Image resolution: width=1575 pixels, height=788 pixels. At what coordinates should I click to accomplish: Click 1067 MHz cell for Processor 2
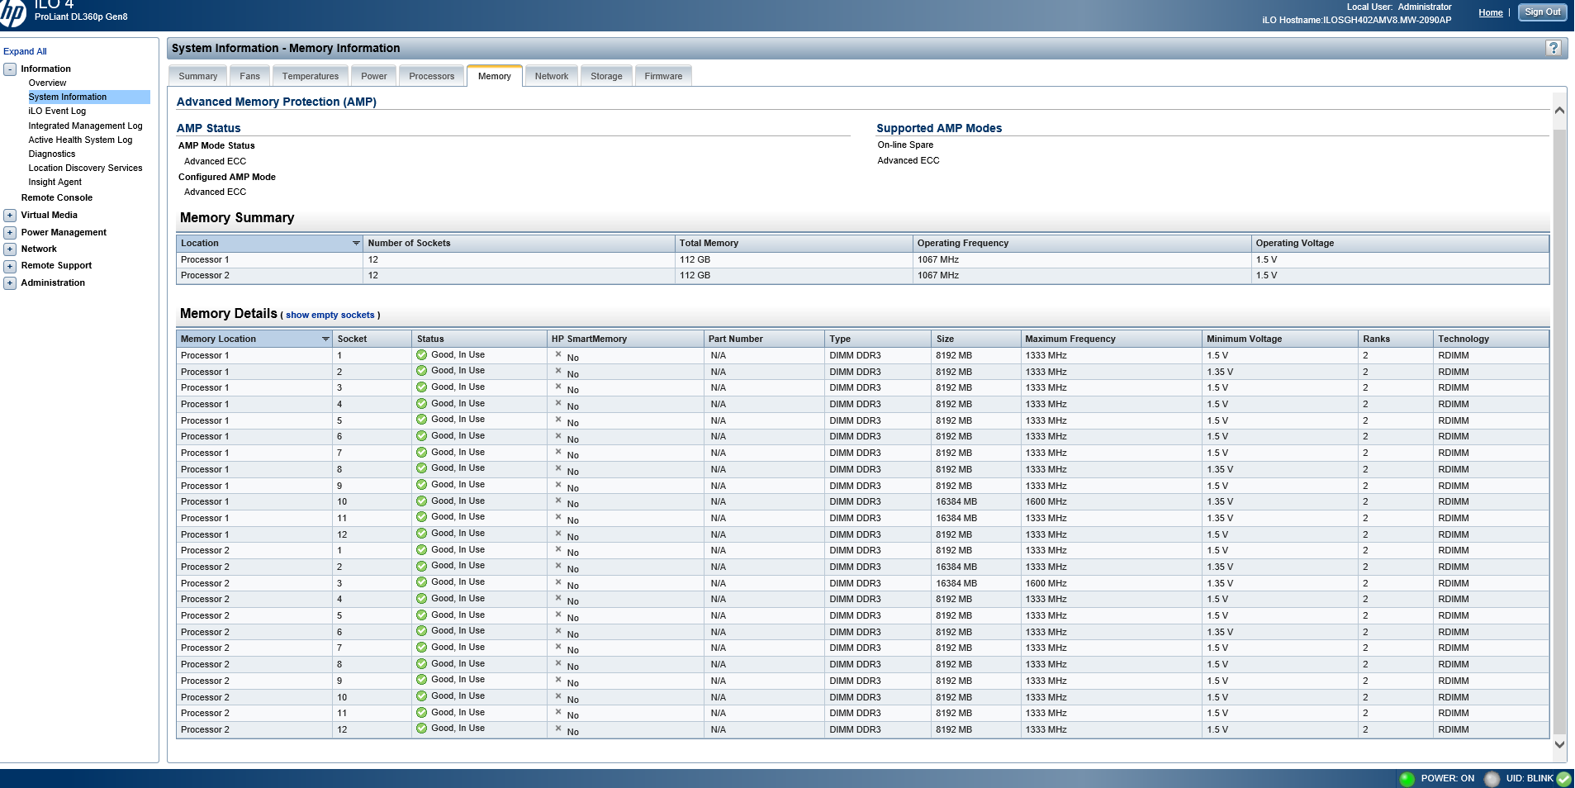pos(1082,276)
